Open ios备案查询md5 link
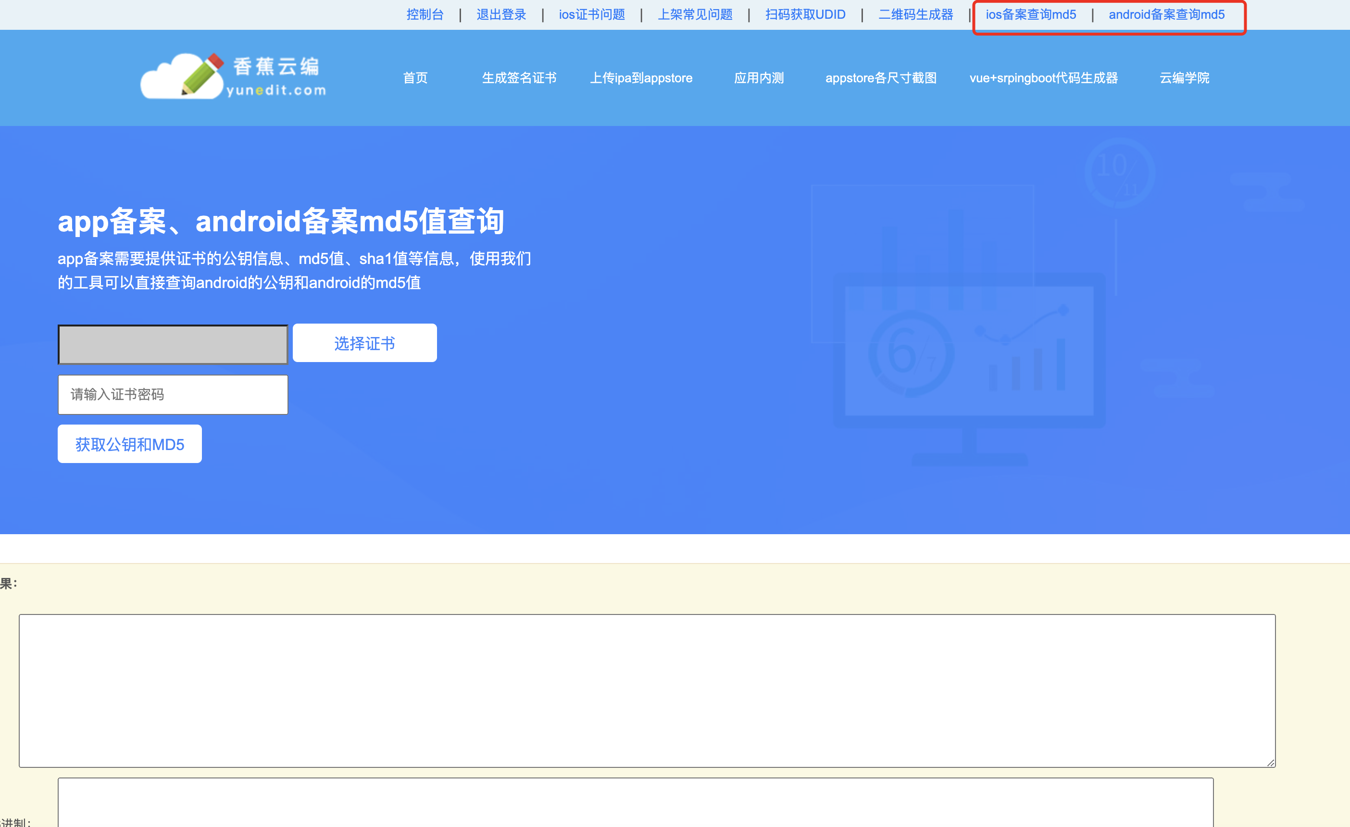 click(x=1031, y=15)
